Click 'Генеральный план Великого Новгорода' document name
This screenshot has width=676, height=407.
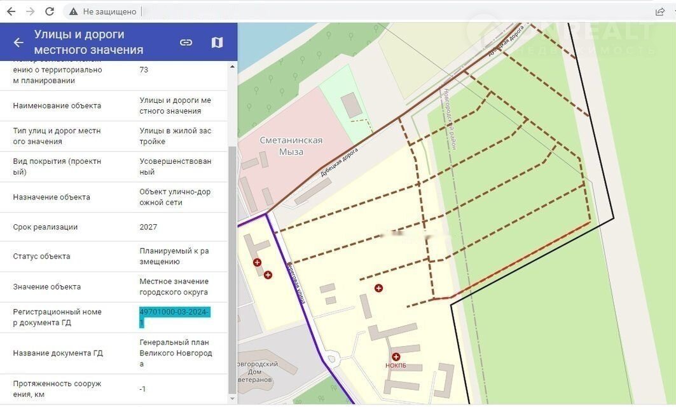176,353
